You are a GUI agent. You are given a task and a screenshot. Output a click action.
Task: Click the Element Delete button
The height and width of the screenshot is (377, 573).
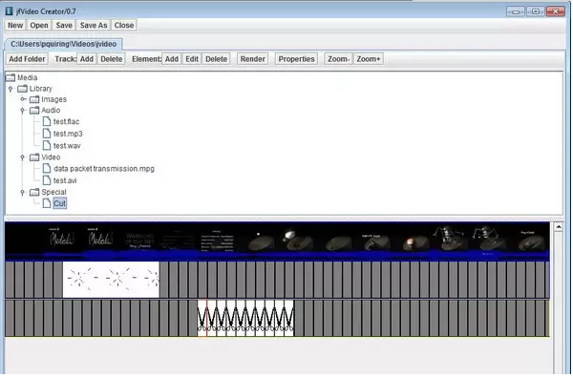(217, 59)
